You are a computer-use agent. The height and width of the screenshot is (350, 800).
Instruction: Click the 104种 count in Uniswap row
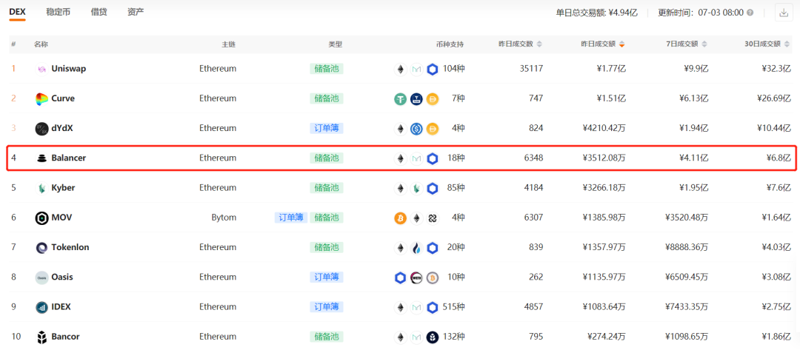tap(454, 69)
